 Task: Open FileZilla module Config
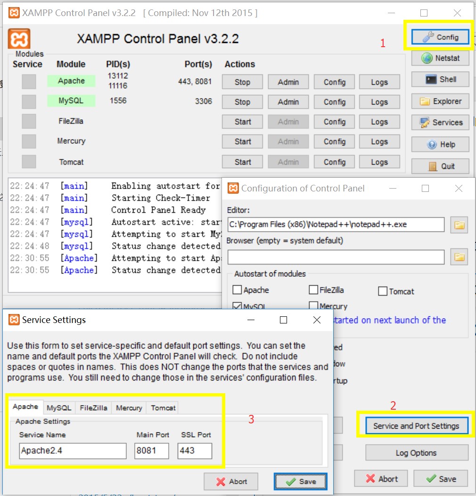334,122
